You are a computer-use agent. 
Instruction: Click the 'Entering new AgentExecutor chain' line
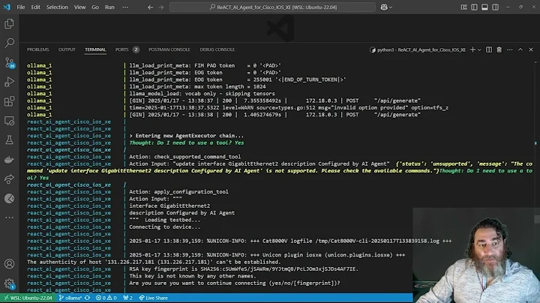click(186, 136)
